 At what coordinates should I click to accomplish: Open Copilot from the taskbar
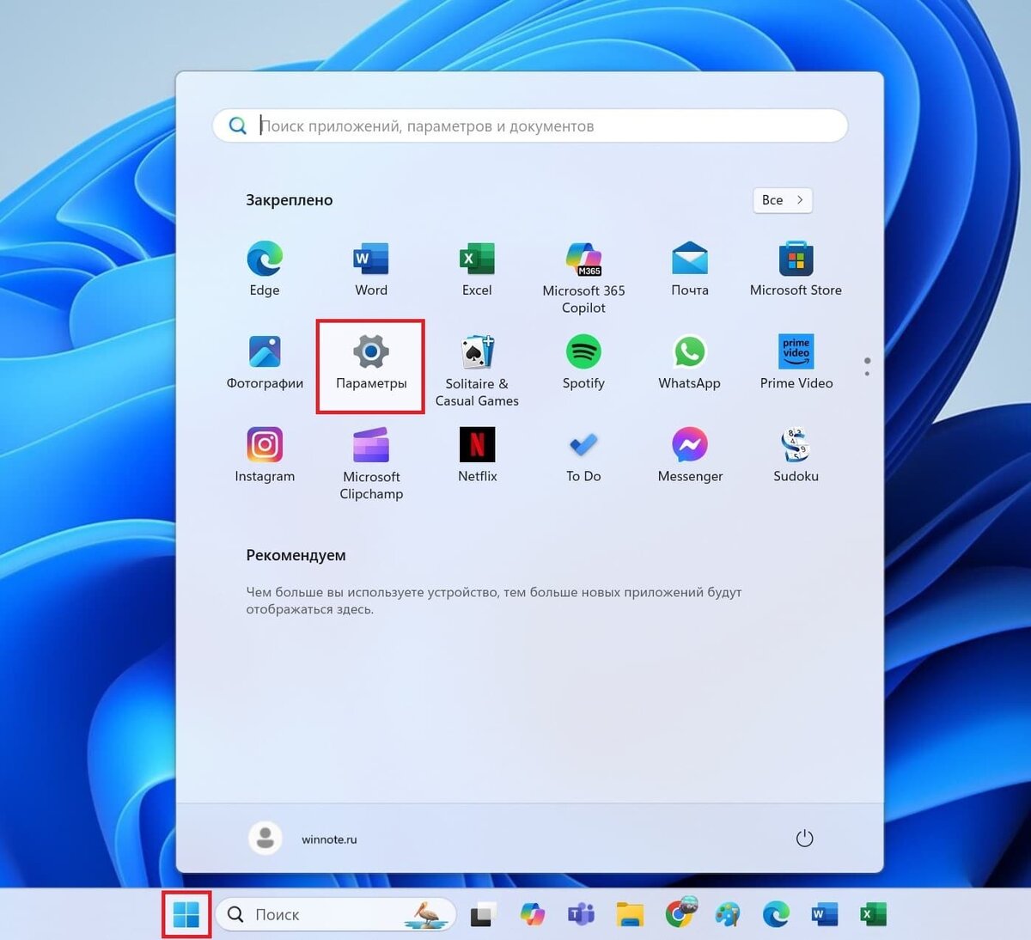[533, 915]
